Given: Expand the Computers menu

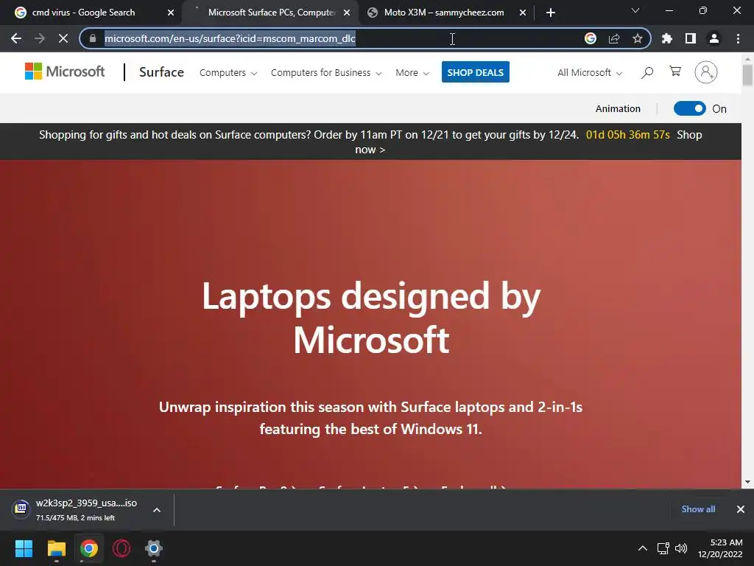Looking at the screenshot, I should click(x=228, y=73).
